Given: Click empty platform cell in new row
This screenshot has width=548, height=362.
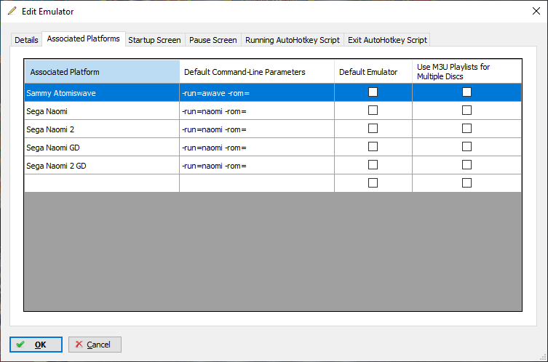Looking at the screenshot, I should [102, 183].
